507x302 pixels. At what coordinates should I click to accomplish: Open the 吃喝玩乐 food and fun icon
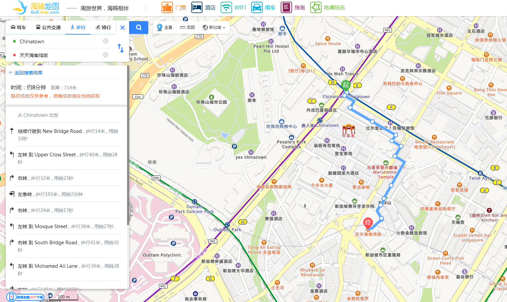pos(316,7)
